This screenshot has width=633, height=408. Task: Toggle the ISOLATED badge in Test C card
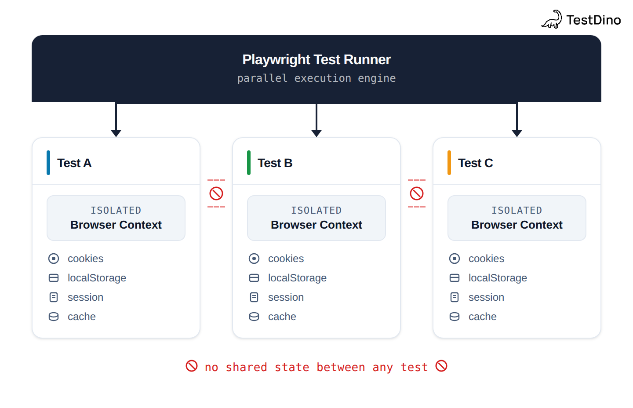click(x=517, y=218)
